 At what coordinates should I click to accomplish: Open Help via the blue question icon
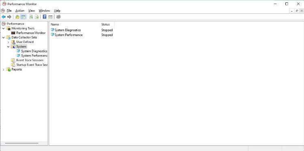45,17
